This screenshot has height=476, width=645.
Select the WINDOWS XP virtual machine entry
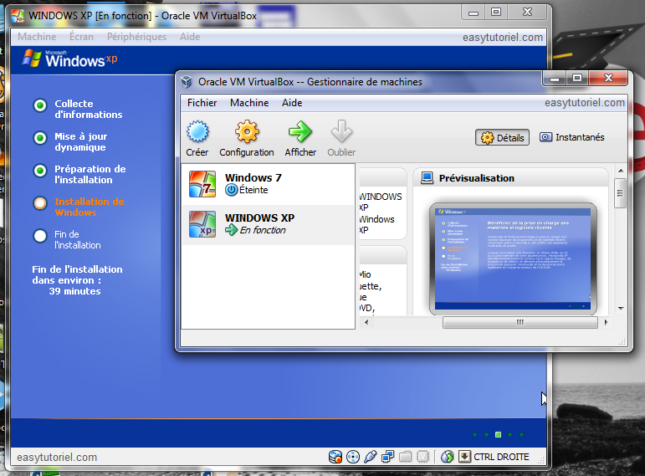[269, 224]
